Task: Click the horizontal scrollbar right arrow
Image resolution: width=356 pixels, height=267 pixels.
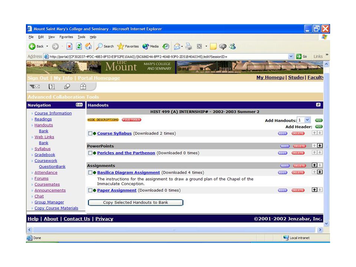Action: pos(320,230)
